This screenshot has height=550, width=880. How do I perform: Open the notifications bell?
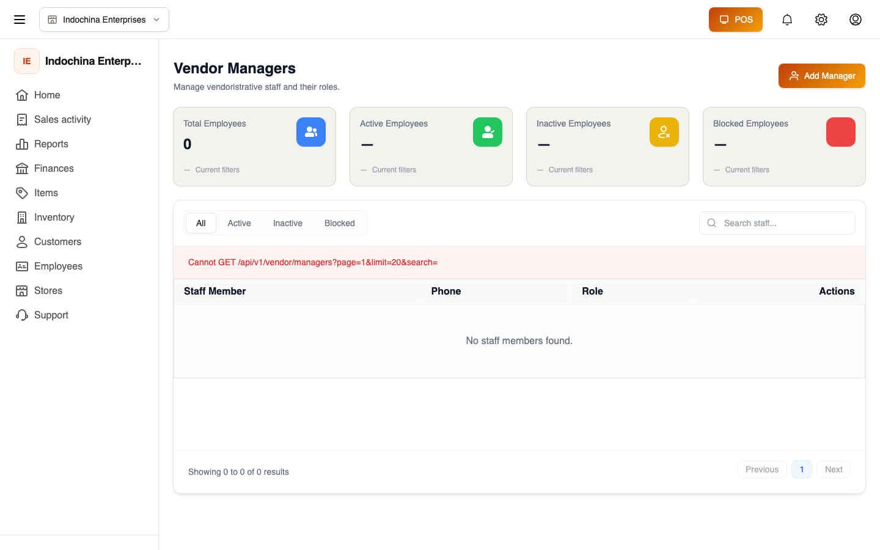click(787, 20)
